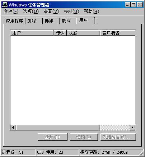Click the horizontal scrollbar thumb
The width and height of the screenshot is (145, 157).
[58, 127]
